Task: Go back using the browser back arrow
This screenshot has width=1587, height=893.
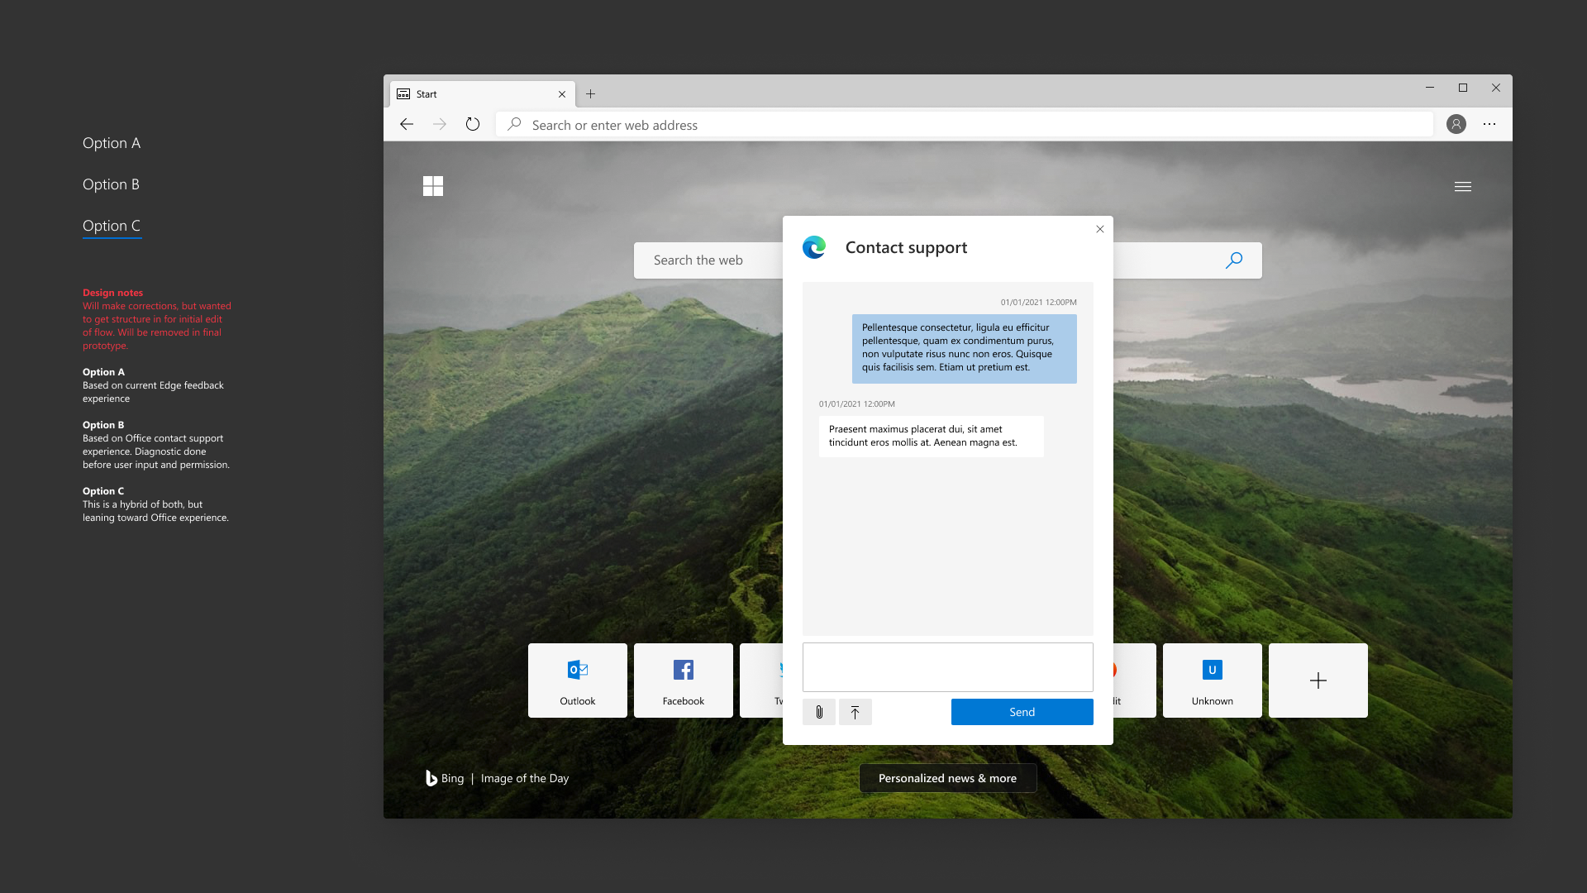Action: (x=406, y=124)
